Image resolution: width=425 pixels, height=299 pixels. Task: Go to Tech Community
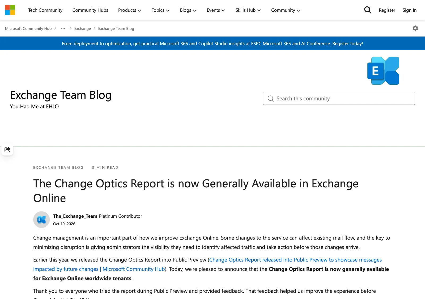pos(45,10)
